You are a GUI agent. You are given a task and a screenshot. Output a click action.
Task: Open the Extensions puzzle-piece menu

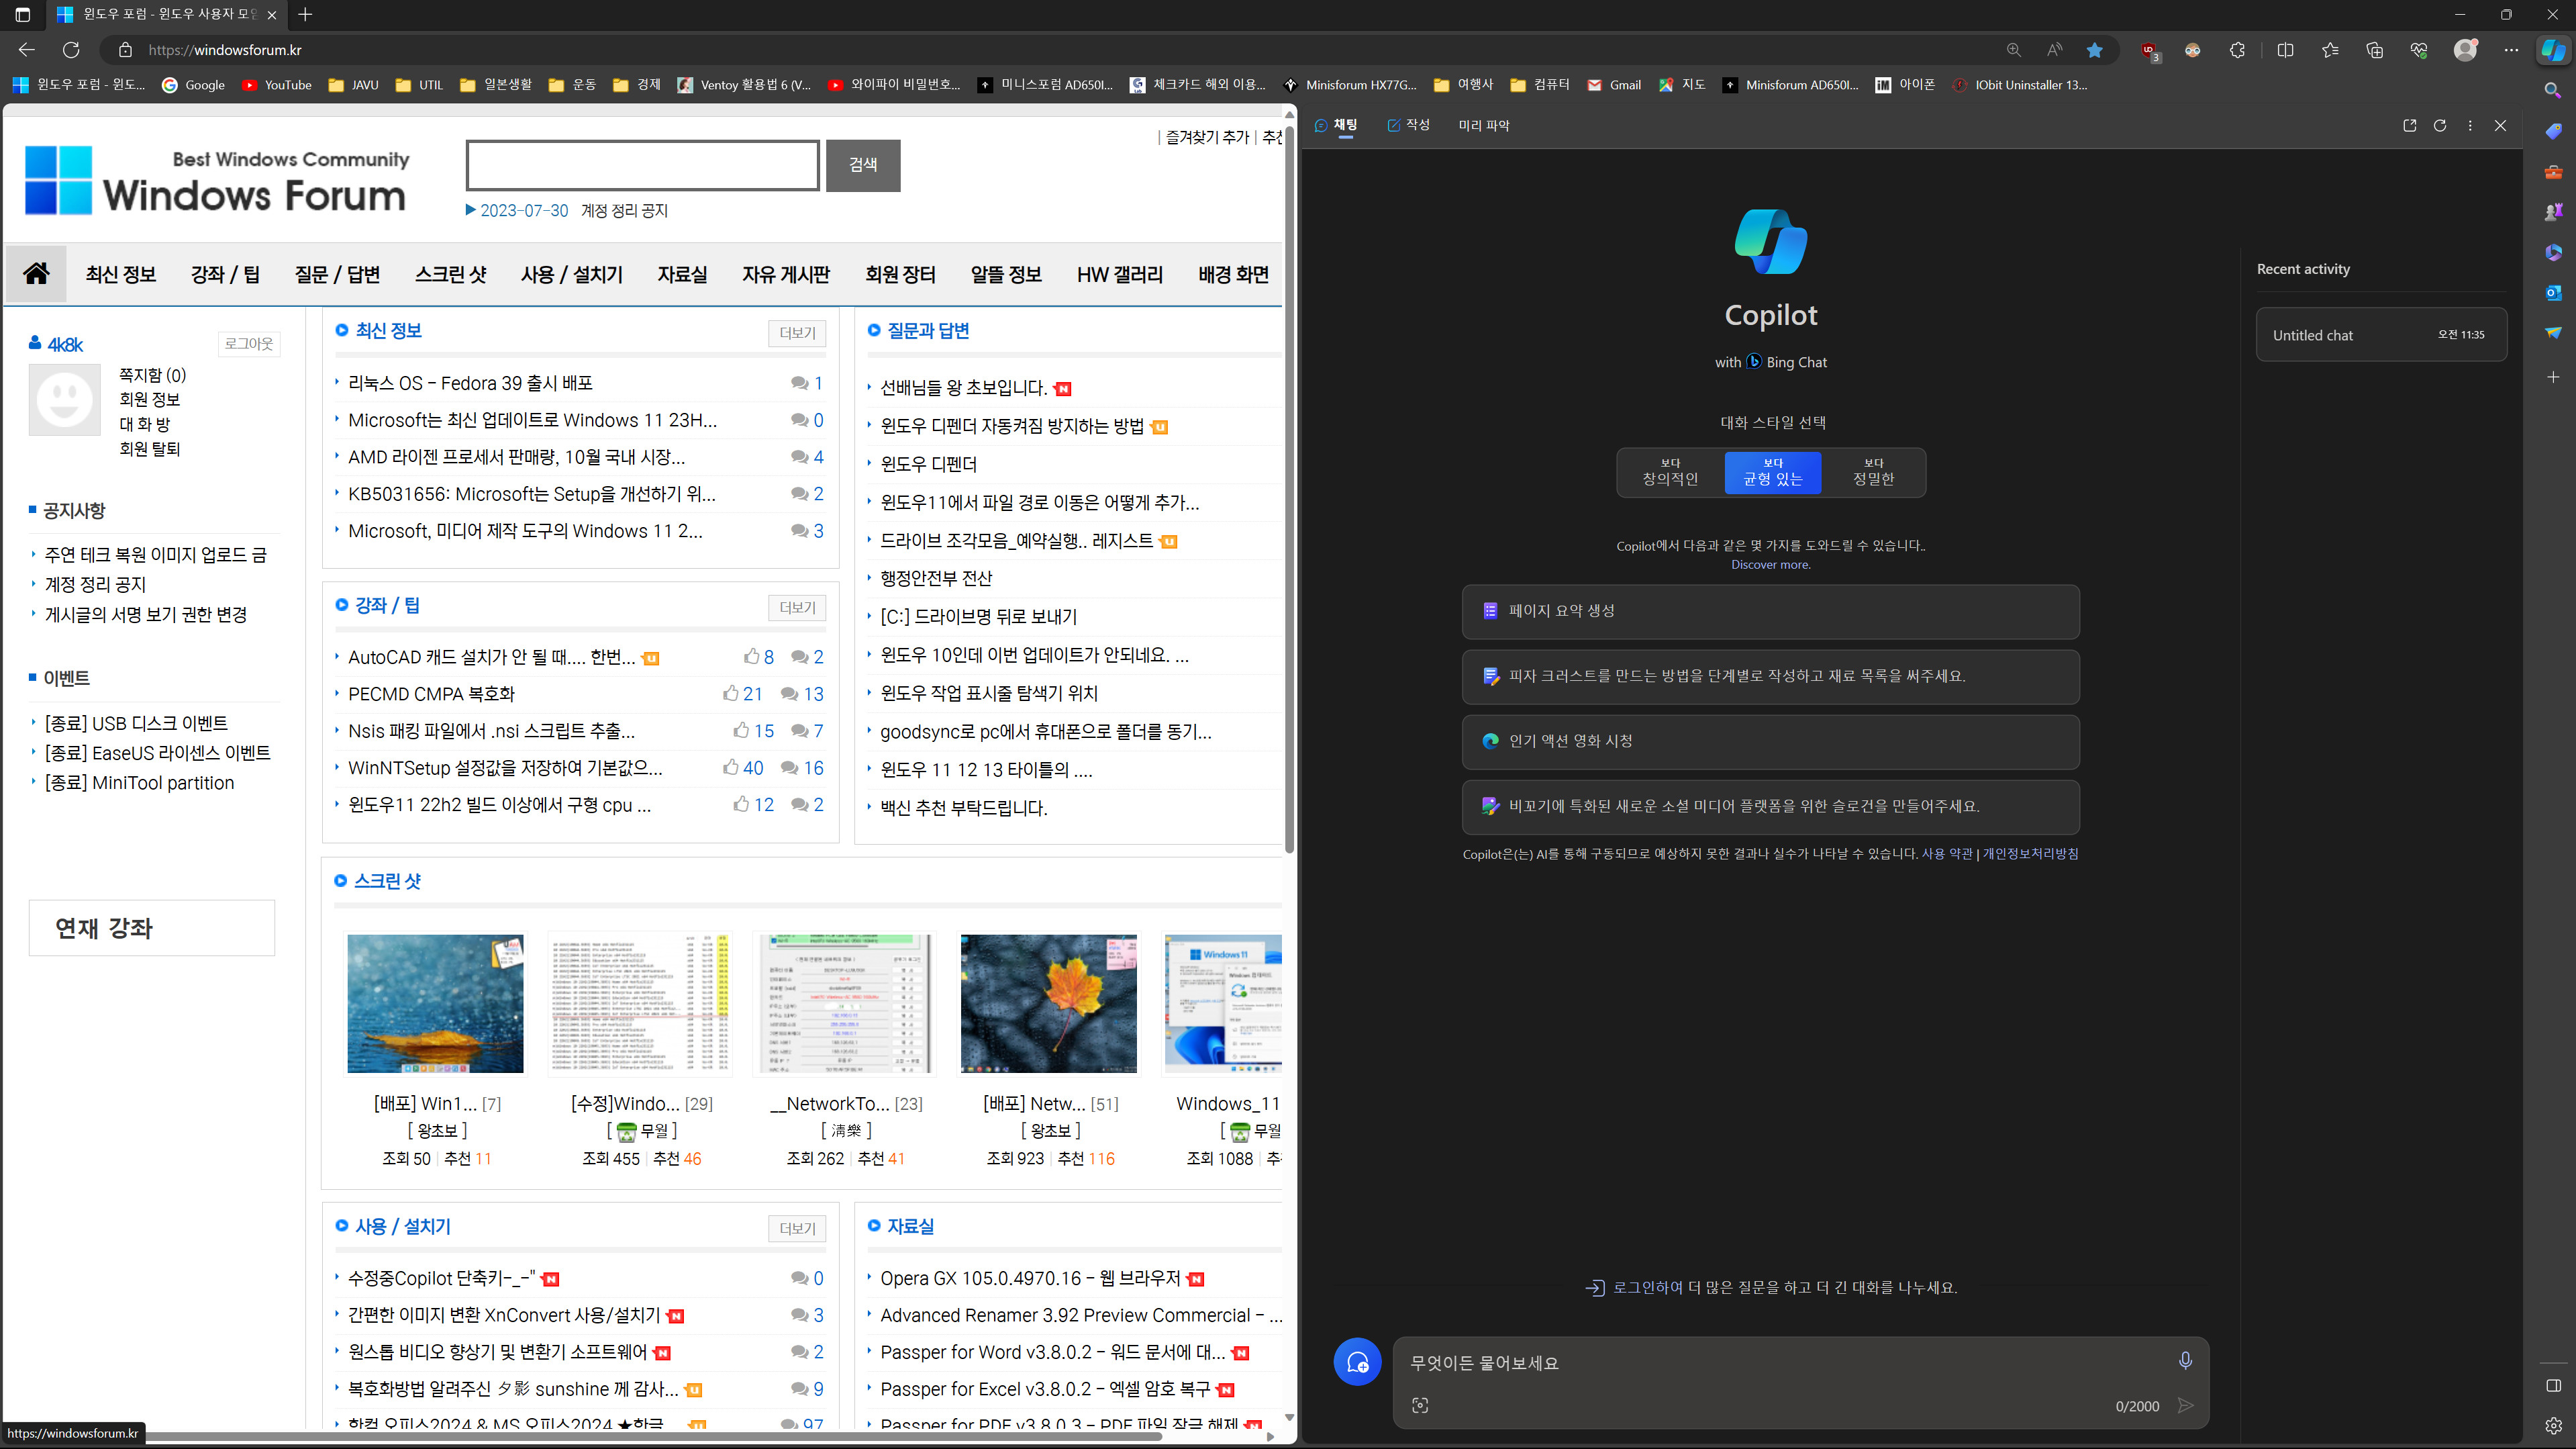pyautogui.click(x=2237, y=50)
